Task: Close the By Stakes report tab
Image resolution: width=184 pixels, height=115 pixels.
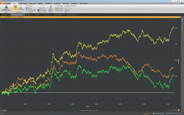Action: click(x=9, y=15)
